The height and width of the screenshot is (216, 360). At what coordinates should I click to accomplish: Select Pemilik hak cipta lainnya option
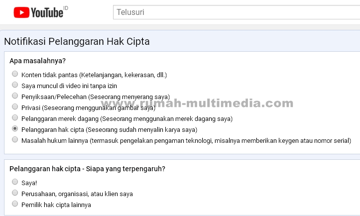point(15,204)
